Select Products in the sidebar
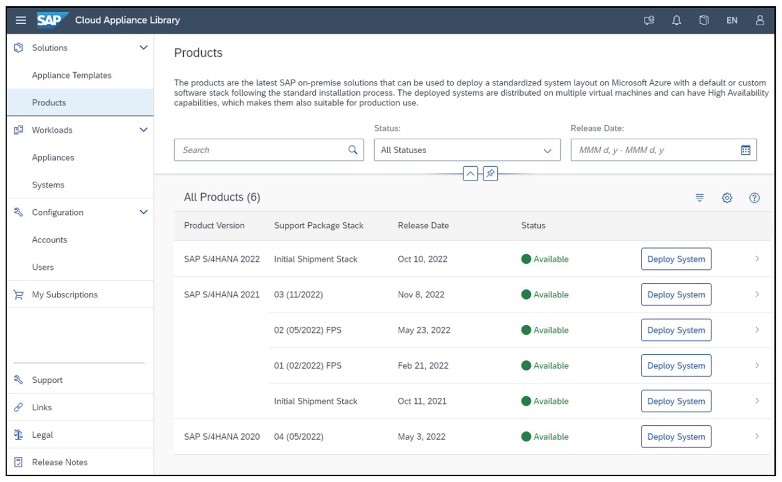782x482 pixels. pyautogui.click(x=80, y=103)
